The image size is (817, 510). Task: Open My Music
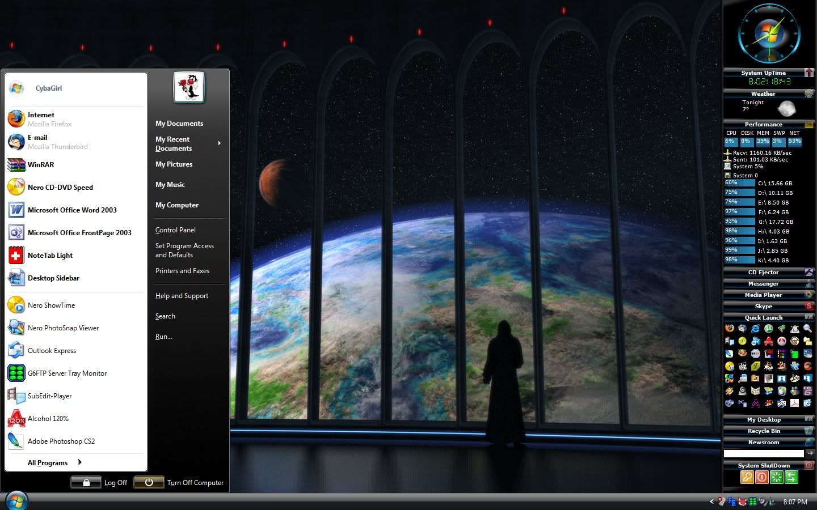pyautogui.click(x=170, y=185)
